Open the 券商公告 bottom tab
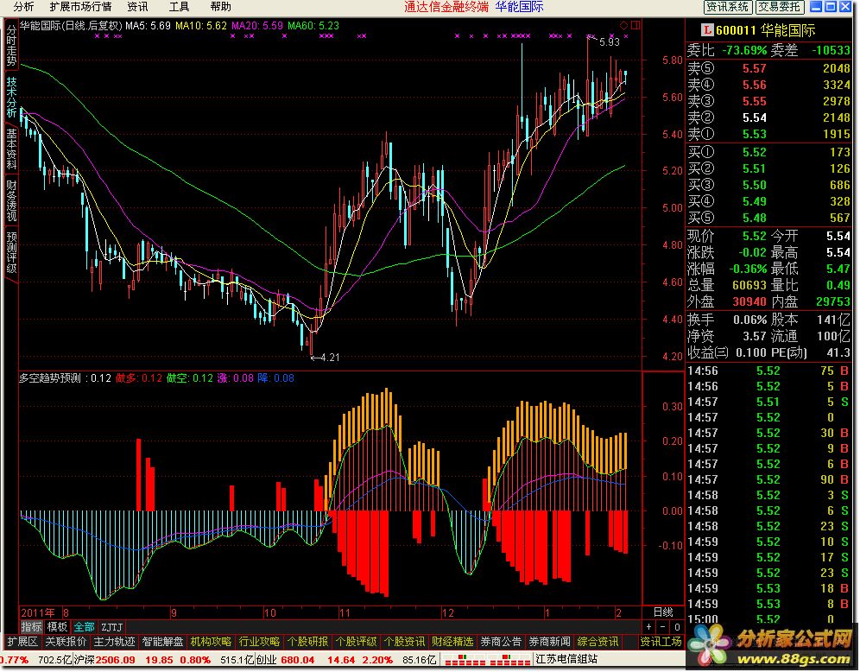860x672 pixels. (x=501, y=641)
